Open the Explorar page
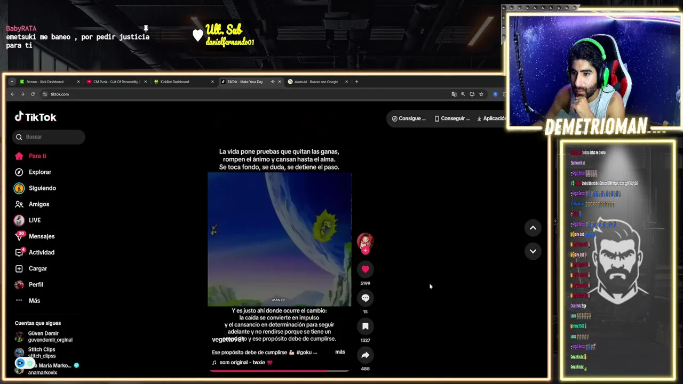 tap(40, 172)
